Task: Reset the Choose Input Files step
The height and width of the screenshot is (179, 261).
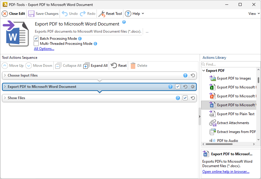Action: click(x=193, y=75)
